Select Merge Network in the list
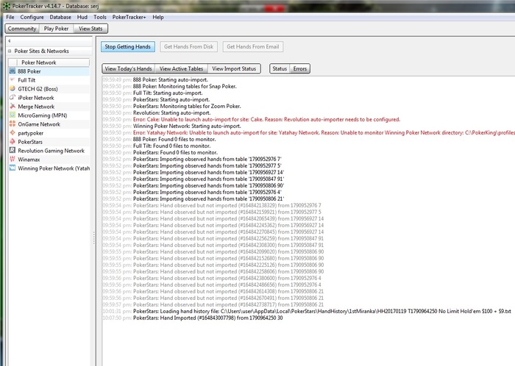The image size is (515, 366). click(x=49, y=107)
